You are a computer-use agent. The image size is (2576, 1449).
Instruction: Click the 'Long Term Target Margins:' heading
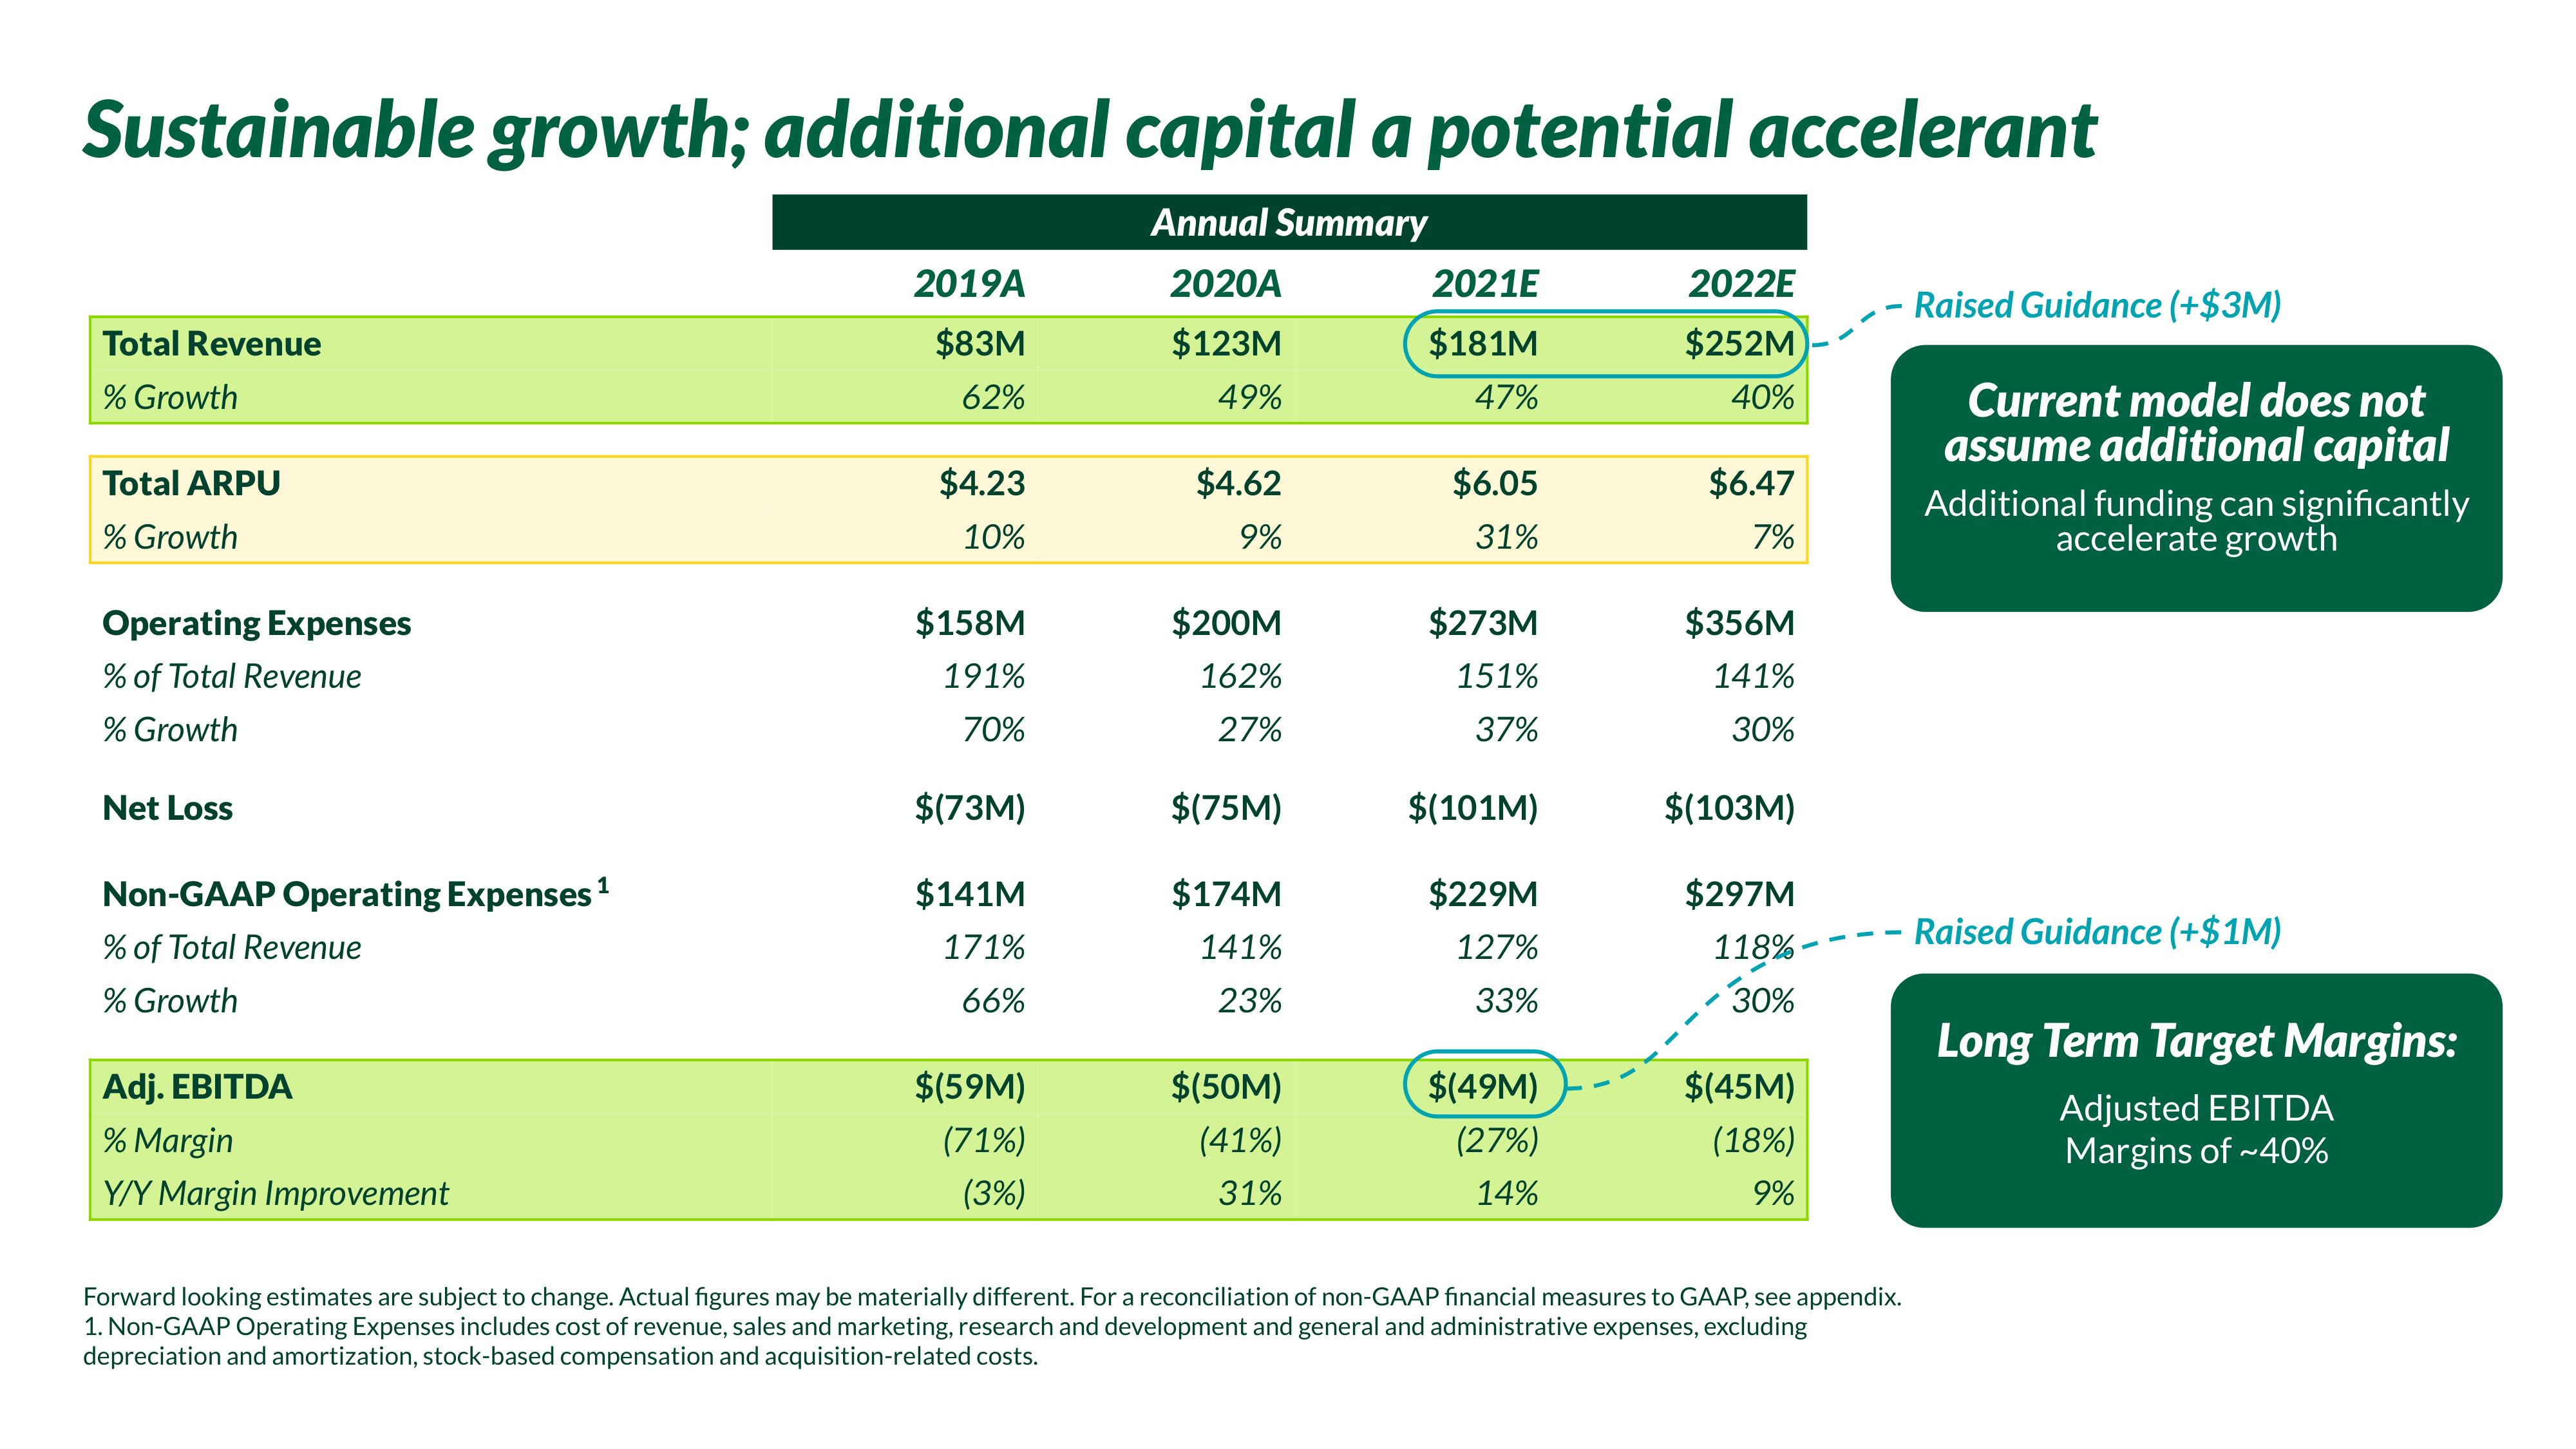click(x=2196, y=1042)
